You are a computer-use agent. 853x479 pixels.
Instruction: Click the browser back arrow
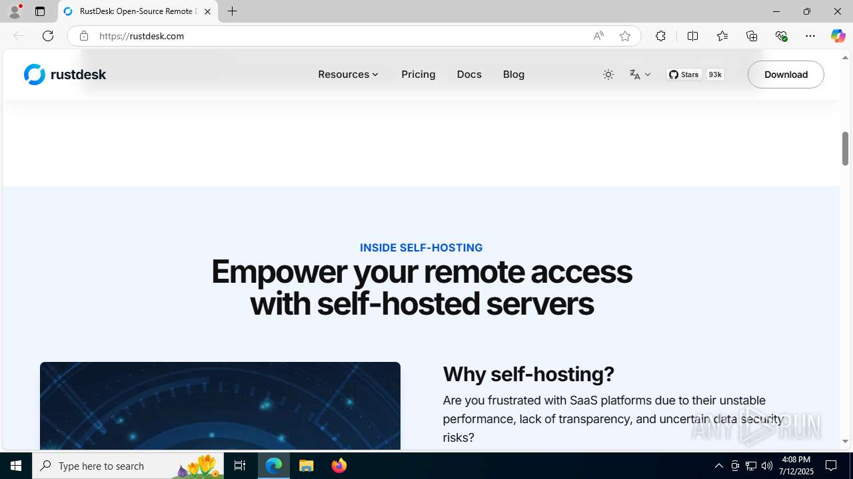(x=19, y=36)
